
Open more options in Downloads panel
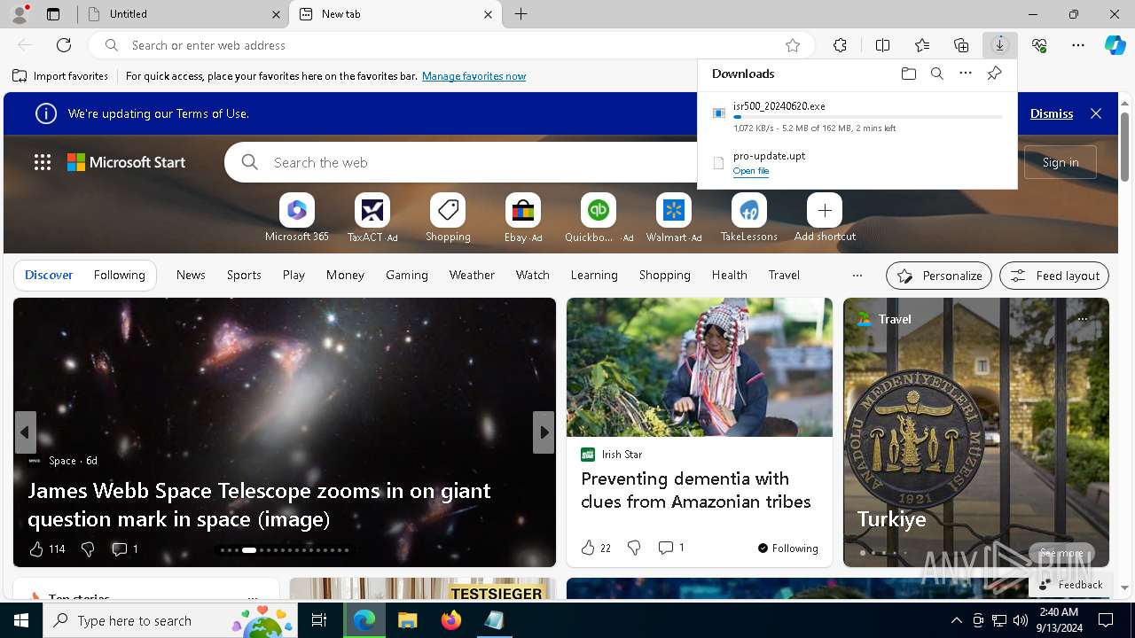point(966,74)
